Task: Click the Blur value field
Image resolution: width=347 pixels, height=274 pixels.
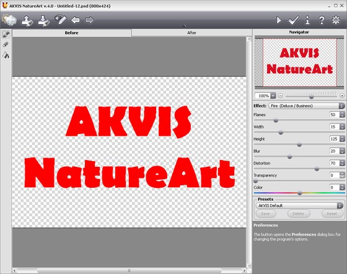Action: pos(335,151)
